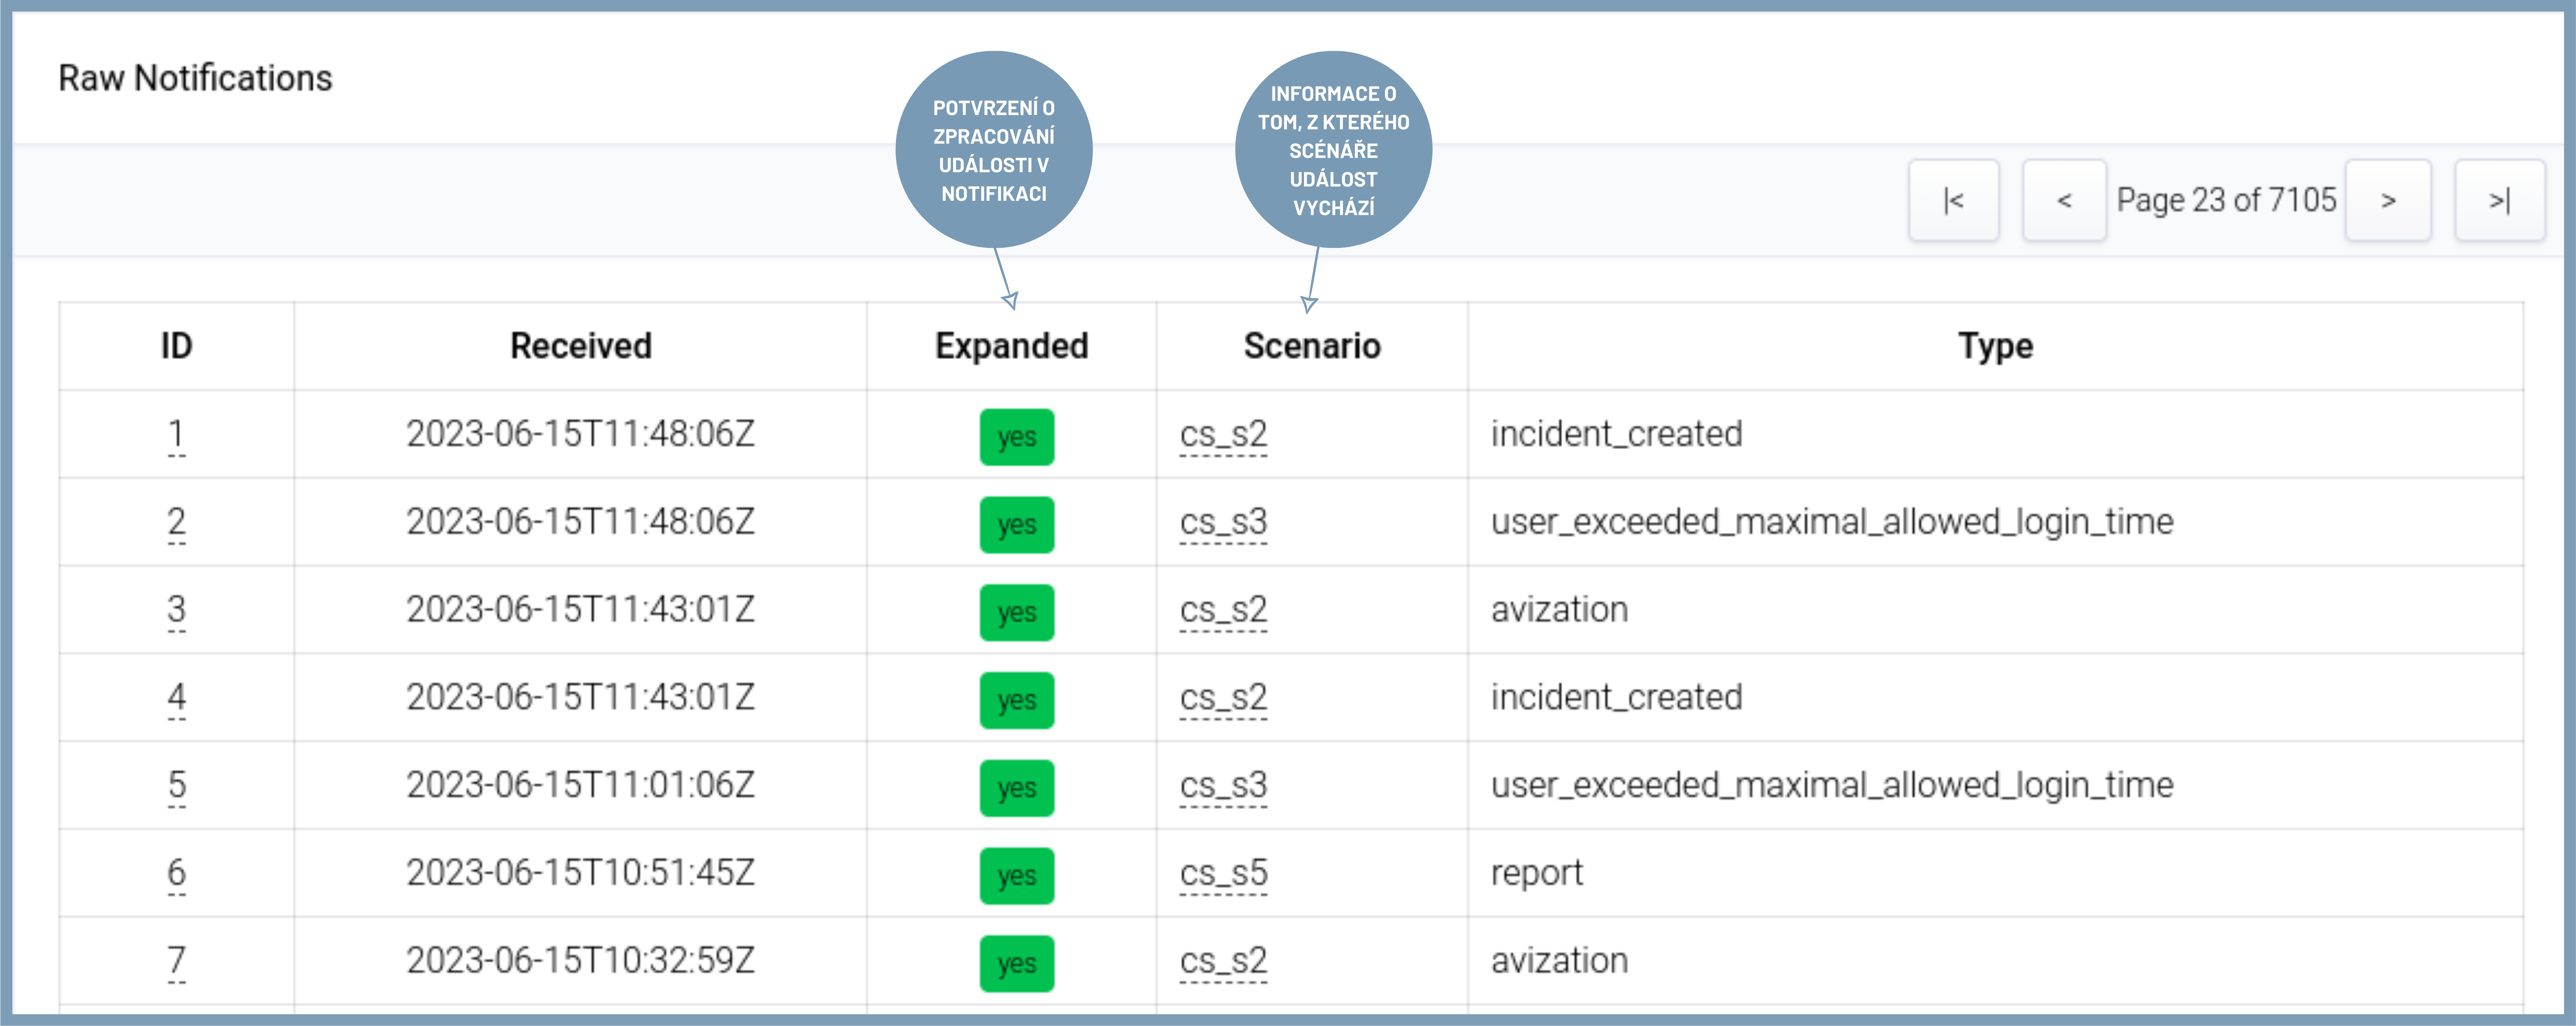The height and width of the screenshot is (1026, 2576).
Task: Open notification with ID 5
Action: (176, 786)
